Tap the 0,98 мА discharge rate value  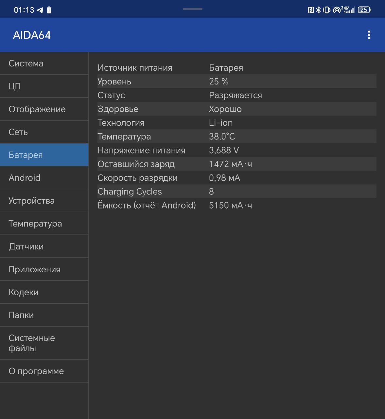click(225, 178)
